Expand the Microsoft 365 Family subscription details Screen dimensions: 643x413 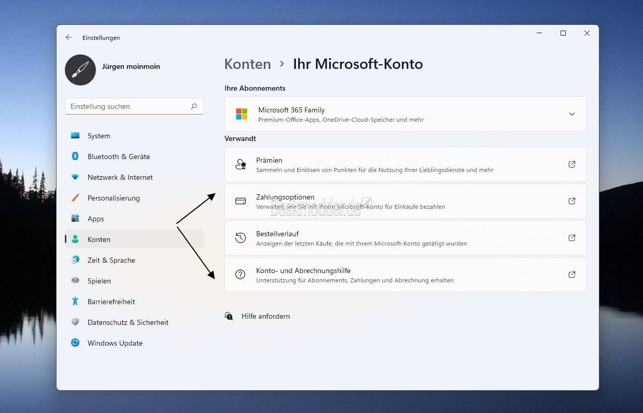pyautogui.click(x=572, y=114)
